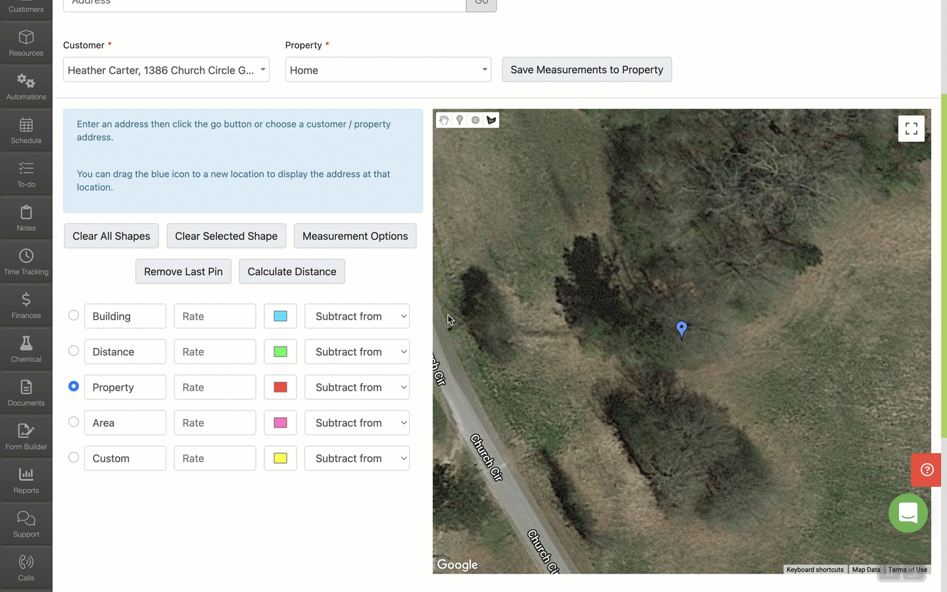This screenshot has height=592, width=947.
Task: Click the blue location pin on map
Action: 681,329
